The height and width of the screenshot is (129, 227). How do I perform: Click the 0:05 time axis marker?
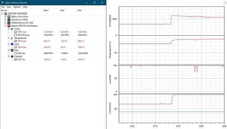pos(201,126)
